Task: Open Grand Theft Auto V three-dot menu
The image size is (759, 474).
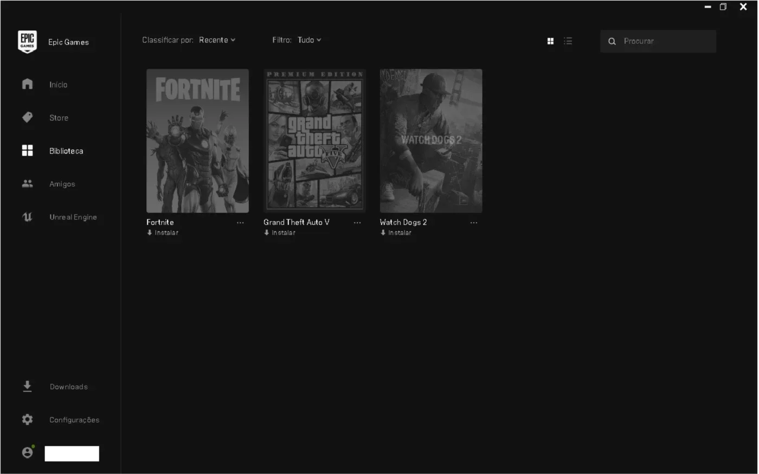Action: click(357, 223)
